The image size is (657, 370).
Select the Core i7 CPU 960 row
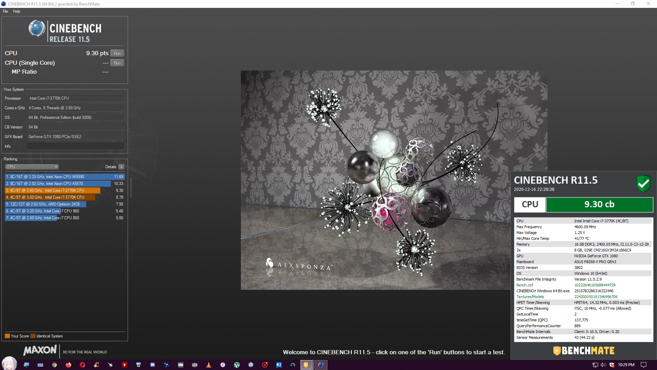pyautogui.click(x=65, y=211)
